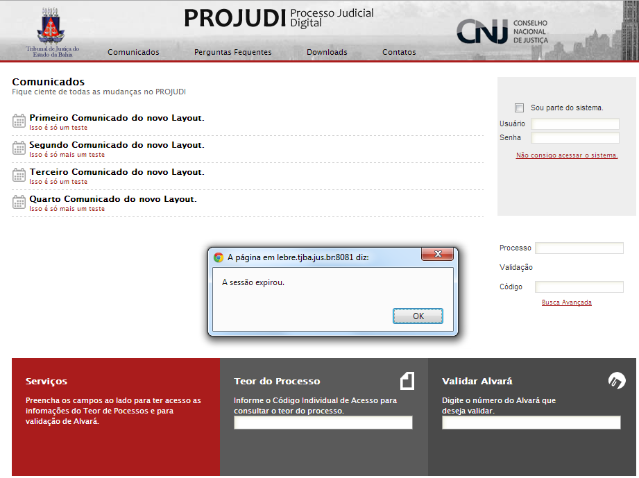The width and height of the screenshot is (639, 478).
Task: Click 'Isso é só um teste' under Terceiro Comunicado
Action: pos(58,182)
